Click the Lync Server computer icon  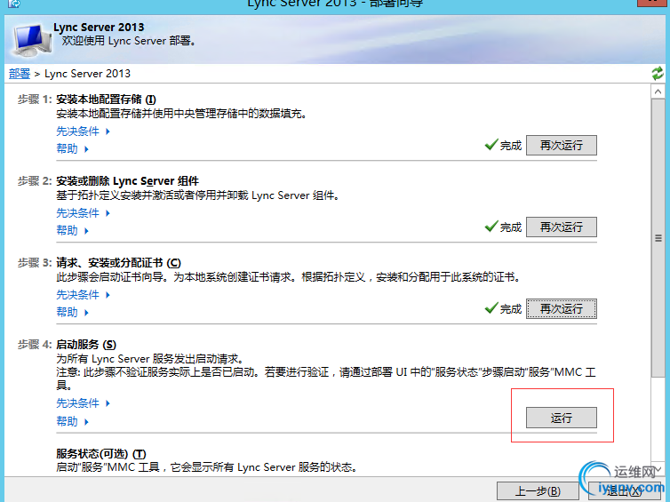pyautogui.click(x=31, y=40)
